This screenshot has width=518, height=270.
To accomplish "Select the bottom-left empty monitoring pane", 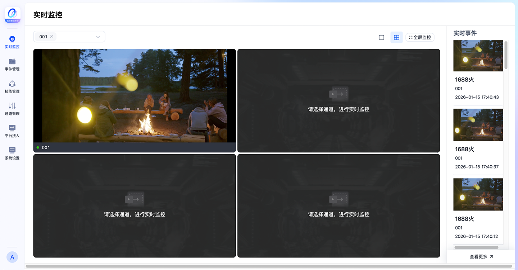I will (x=135, y=206).
